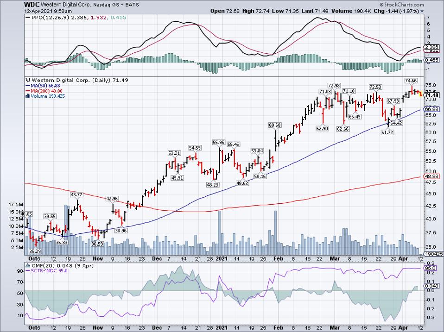Click the PPO(12,26,9) indicator legend label
The height and width of the screenshot is (332, 444).
(x=50, y=18)
